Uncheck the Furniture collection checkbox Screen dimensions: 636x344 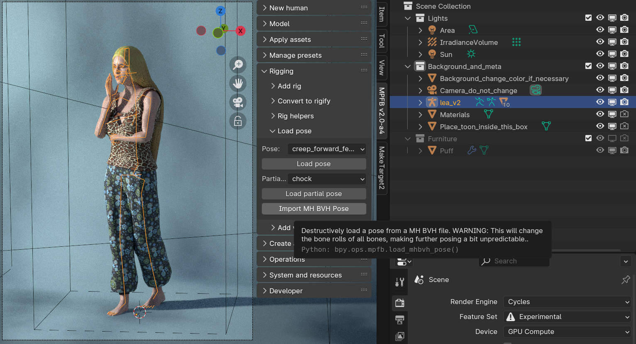[588, 138]
